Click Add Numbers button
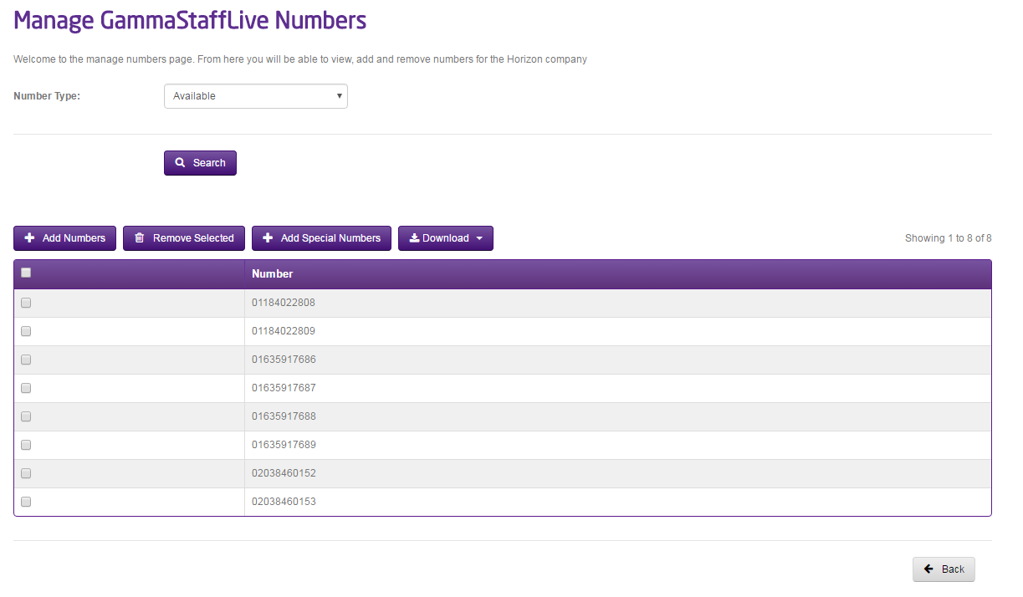1023x597 pixels. [x=64, y=238]
